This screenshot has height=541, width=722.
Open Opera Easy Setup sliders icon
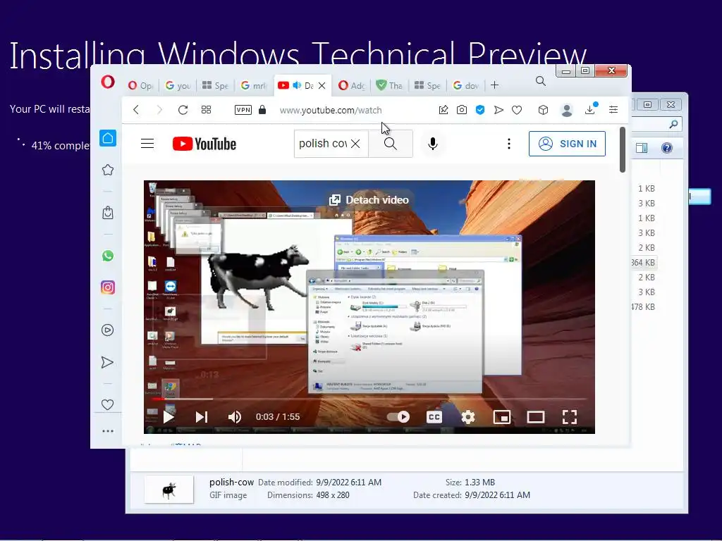tap(613, 109)
